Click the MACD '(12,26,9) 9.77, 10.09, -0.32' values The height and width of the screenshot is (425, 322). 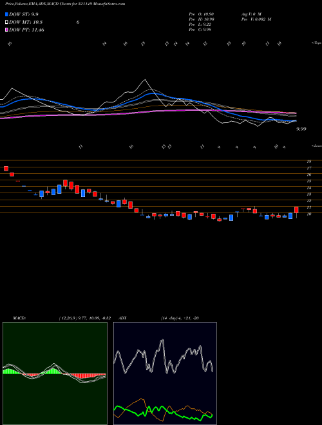84,318
